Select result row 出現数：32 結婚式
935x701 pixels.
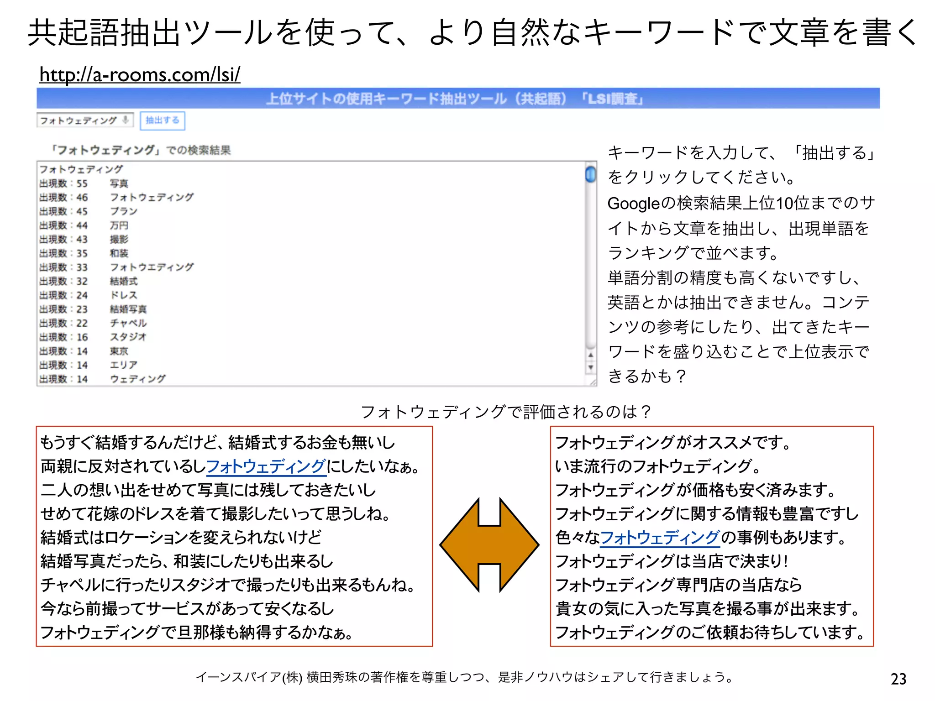pos(89,281)
